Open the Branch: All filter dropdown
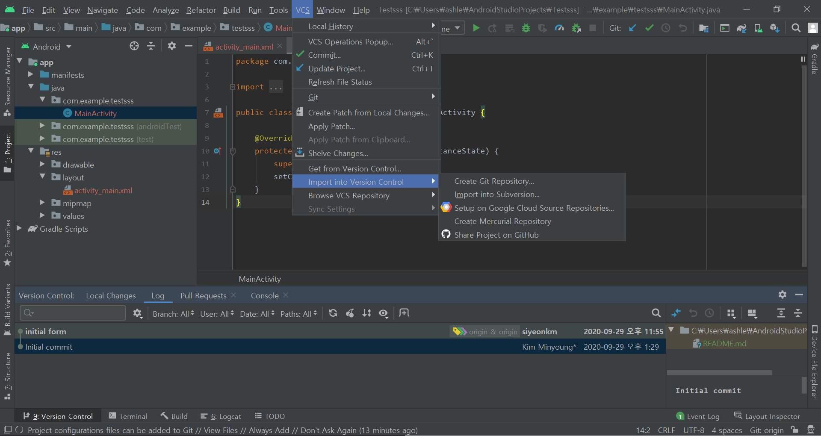 173,314
